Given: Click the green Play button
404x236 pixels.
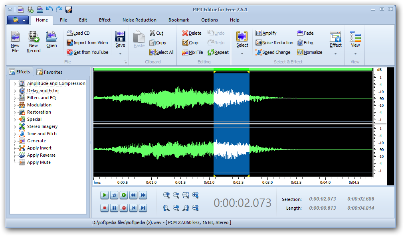Looking at the screenshot, I should (104, 195).
